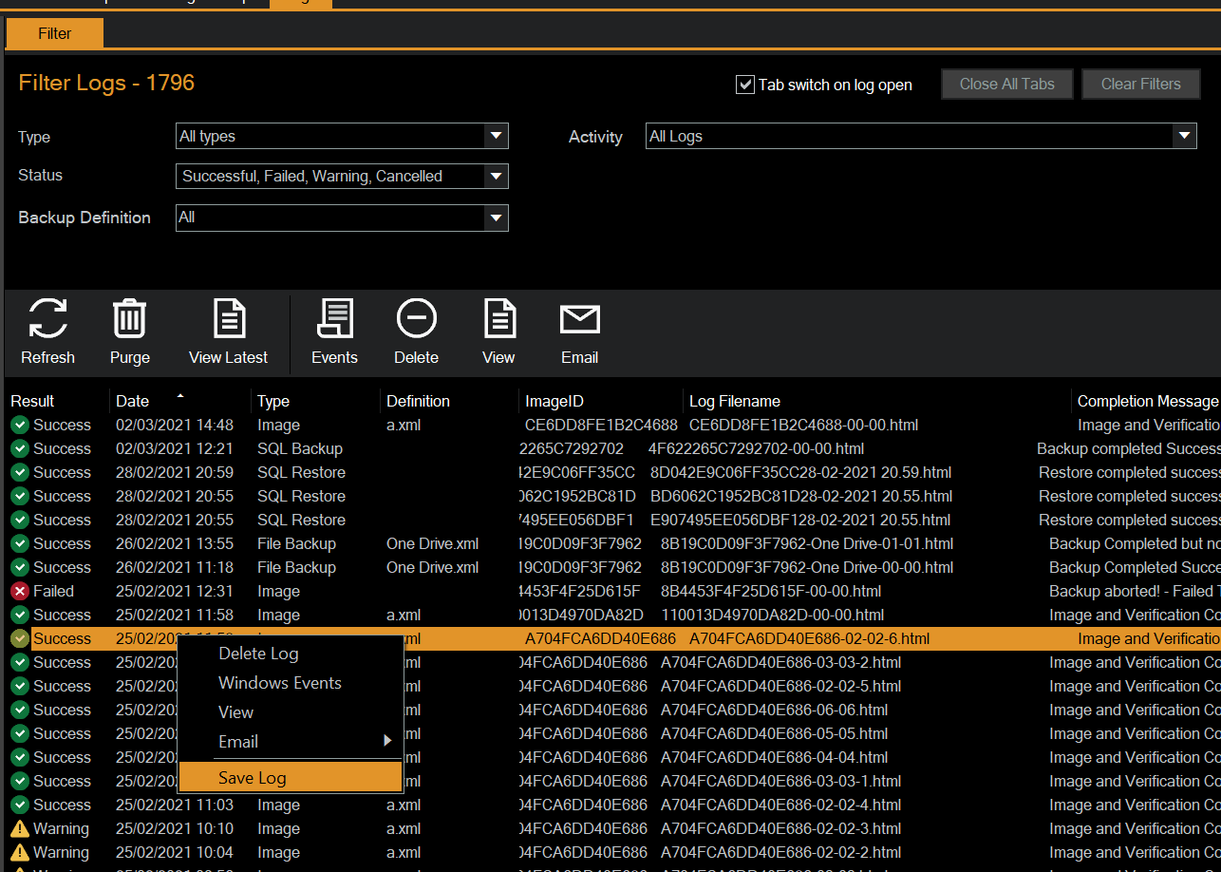This screenshot has height=872, width=1221.
Task: Choose Save Log from the context menu
Action: 290,777
